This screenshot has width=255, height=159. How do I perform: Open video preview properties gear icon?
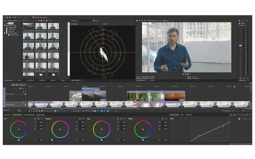[137, 21]
